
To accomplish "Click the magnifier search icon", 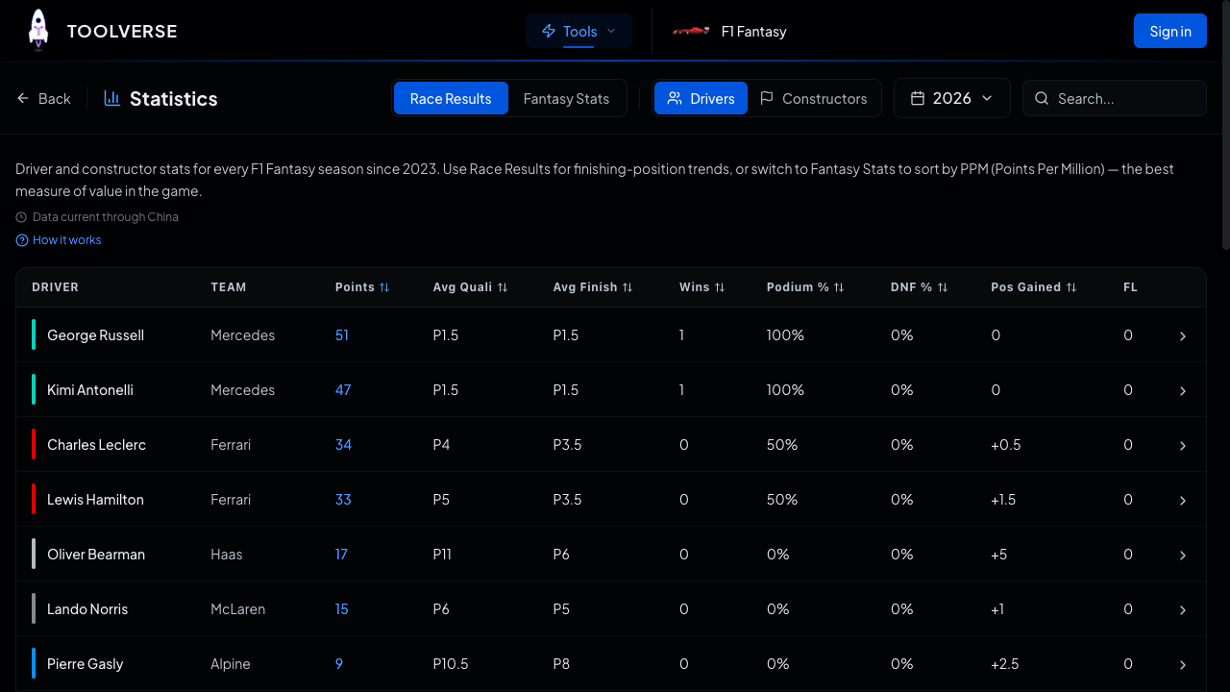I will click(x=1042, y=98).
